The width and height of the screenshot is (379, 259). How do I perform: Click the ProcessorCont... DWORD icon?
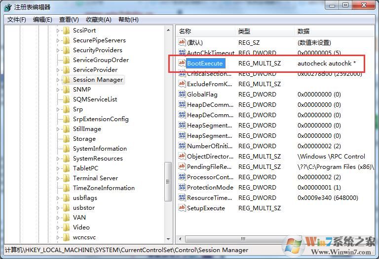point(182,177)
